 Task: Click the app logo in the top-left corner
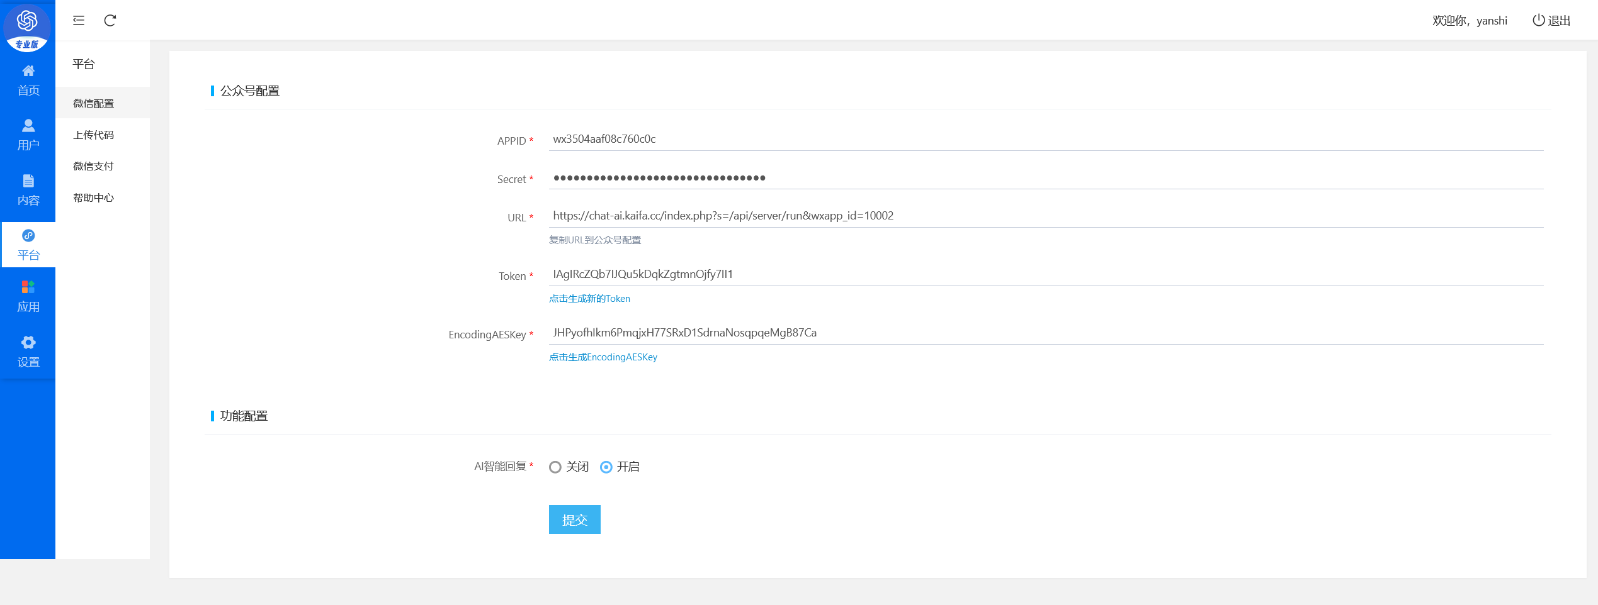(27, 26)
